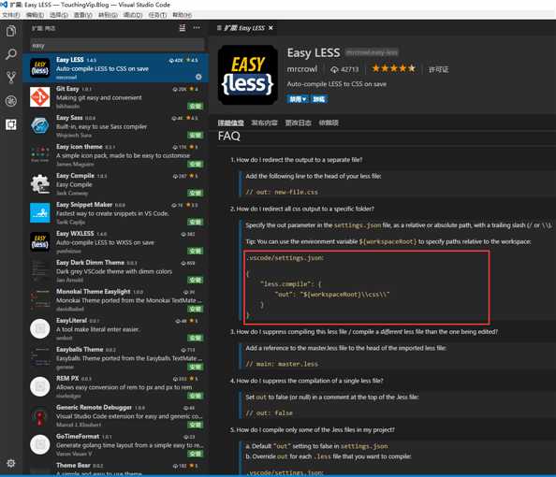Click the Easy icon theme extension icon
The width and height of the screenshot is (556, 477).
click(39, 155)
